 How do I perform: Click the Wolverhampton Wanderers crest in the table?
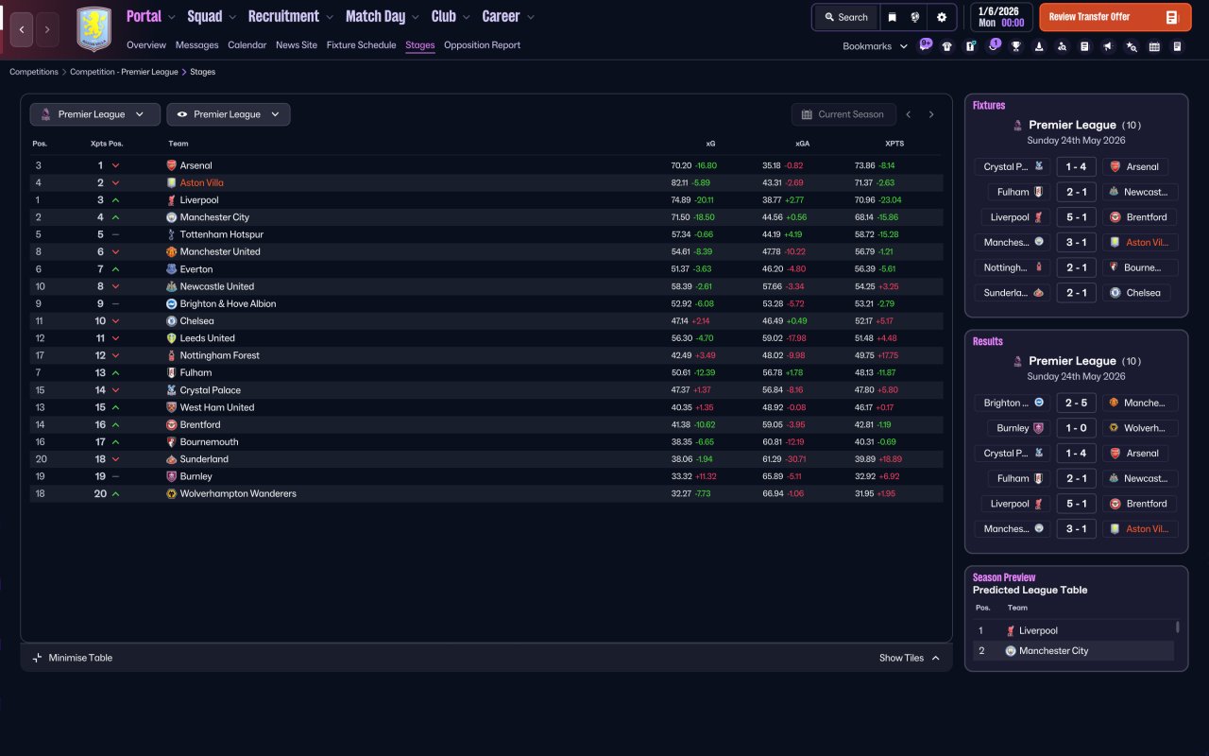click(171, 493)
